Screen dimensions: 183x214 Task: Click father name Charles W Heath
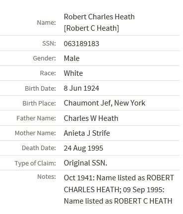click(x=91, y=118)
